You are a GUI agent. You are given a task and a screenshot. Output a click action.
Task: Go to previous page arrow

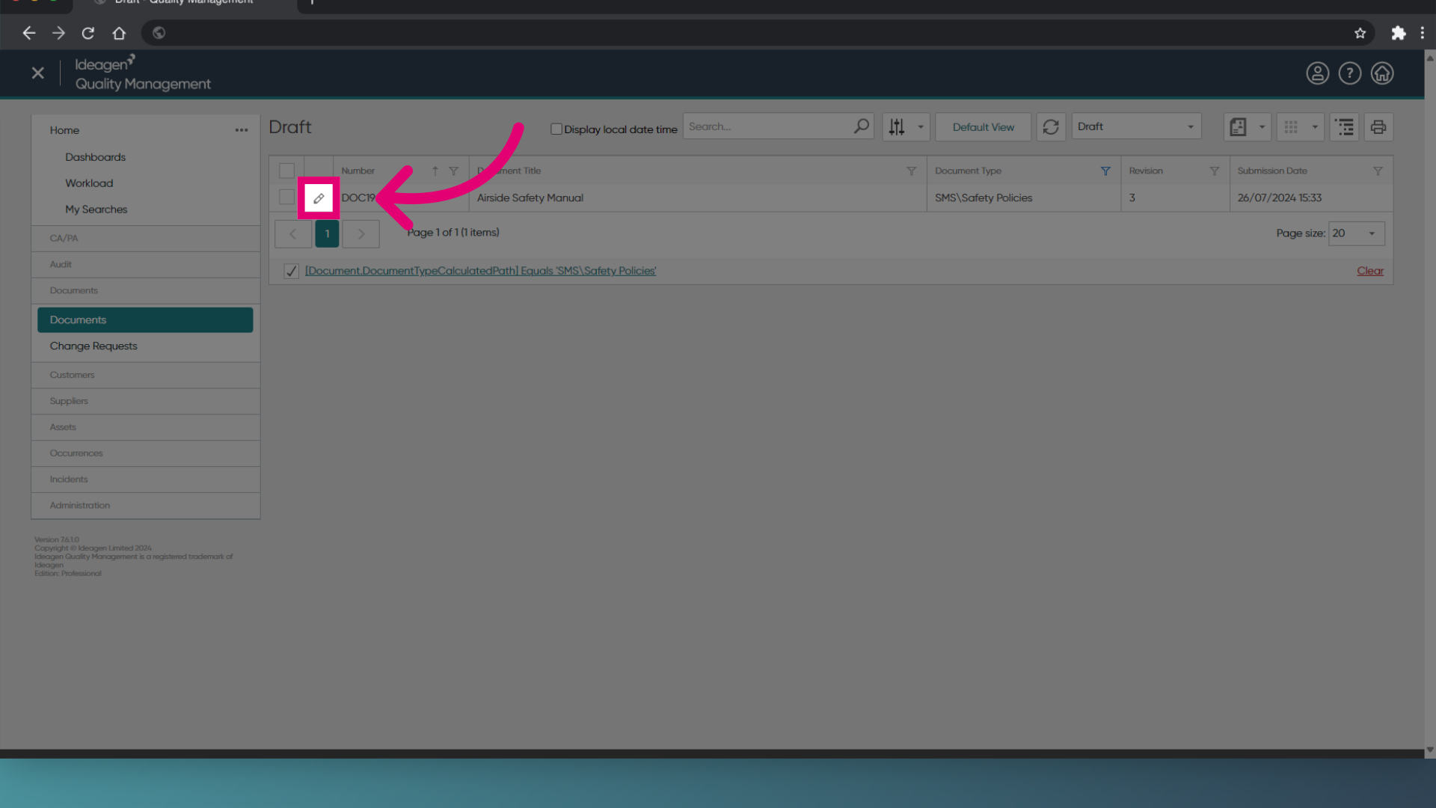[293, 234]
